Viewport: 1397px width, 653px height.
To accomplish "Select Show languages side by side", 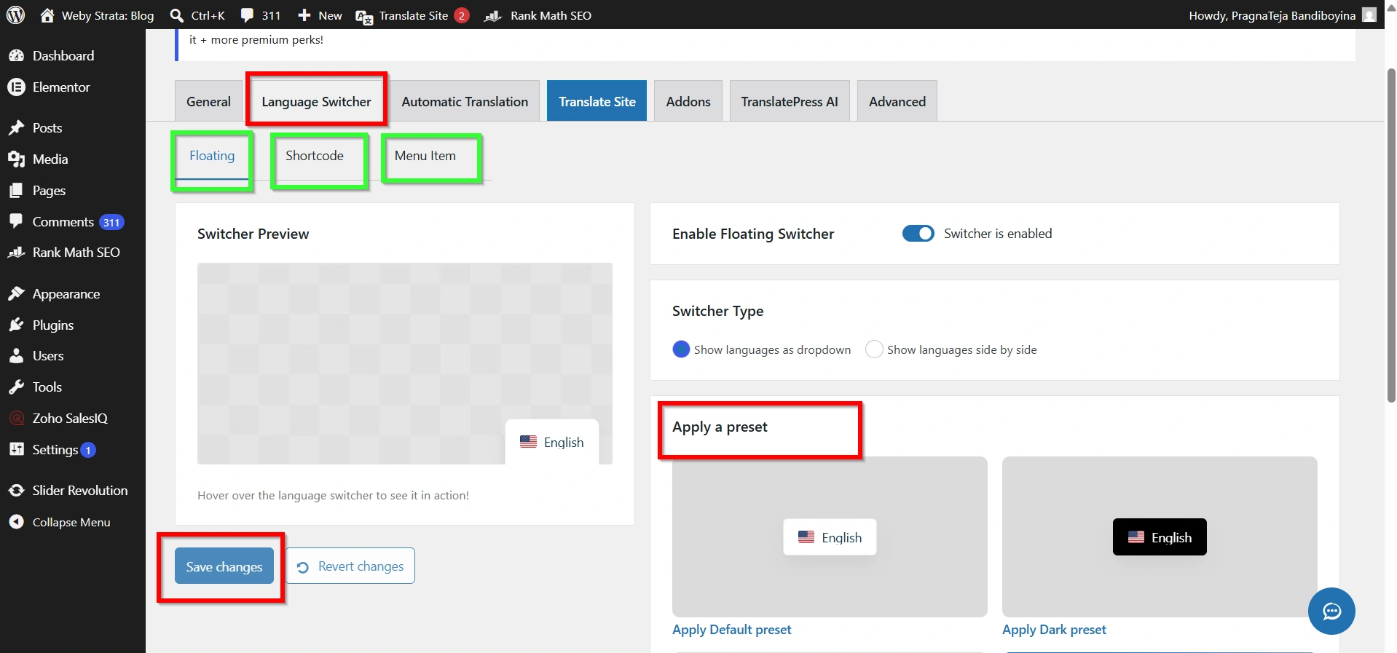I will [874, 349].
